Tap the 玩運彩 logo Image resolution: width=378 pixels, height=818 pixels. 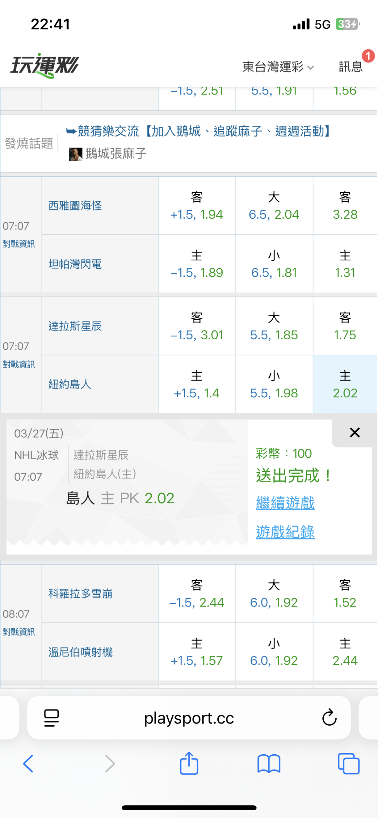pos(44,65)
